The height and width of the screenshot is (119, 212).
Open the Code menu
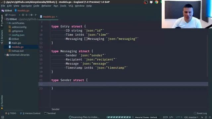36,6
